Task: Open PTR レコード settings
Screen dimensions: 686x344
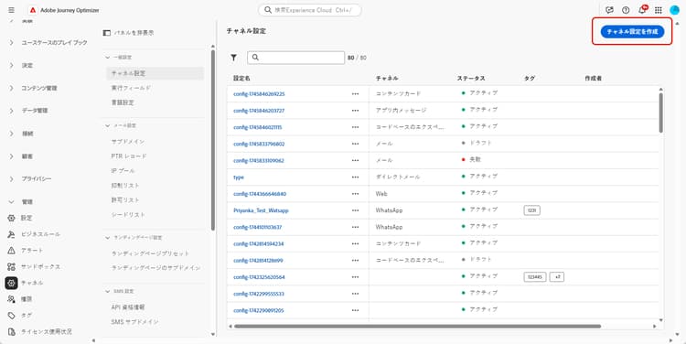Action: click(x=129, y=156)
